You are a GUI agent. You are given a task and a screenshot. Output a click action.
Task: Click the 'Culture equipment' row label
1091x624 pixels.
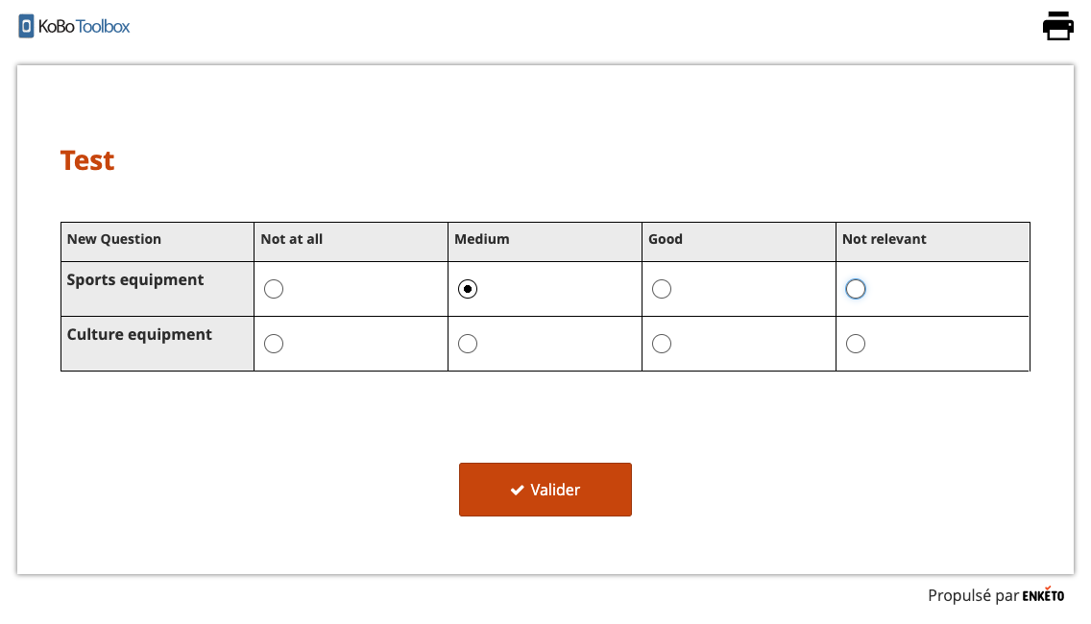139,335
